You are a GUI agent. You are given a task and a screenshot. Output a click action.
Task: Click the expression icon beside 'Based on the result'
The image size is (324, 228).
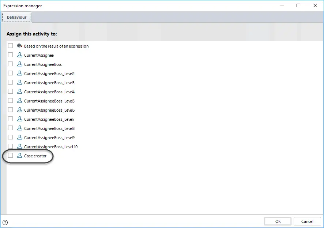click(x=20, y=46)
